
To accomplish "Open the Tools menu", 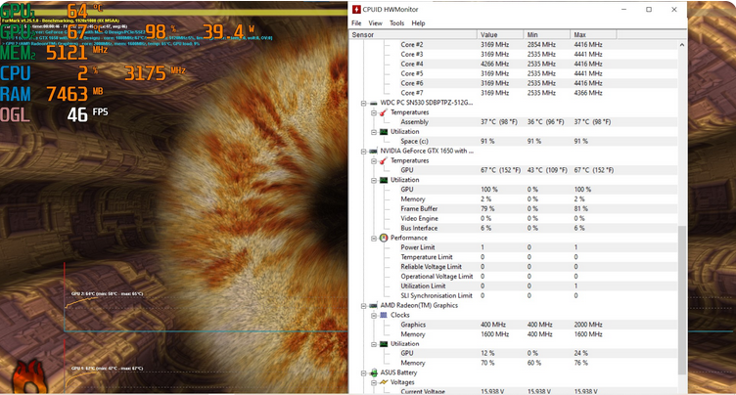I will click(396, 22).
